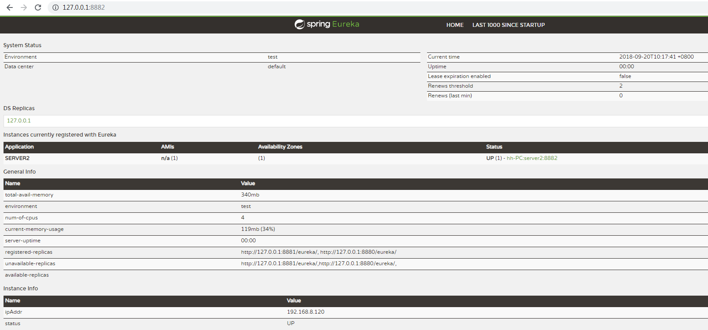708x330 pixels.
Task: Reload the page with the refresh icon
Action: 38,7
